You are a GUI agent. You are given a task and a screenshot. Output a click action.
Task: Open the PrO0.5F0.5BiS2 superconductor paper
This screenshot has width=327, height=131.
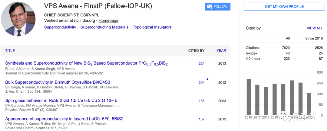pyautogui.click(x=86, y=64)
